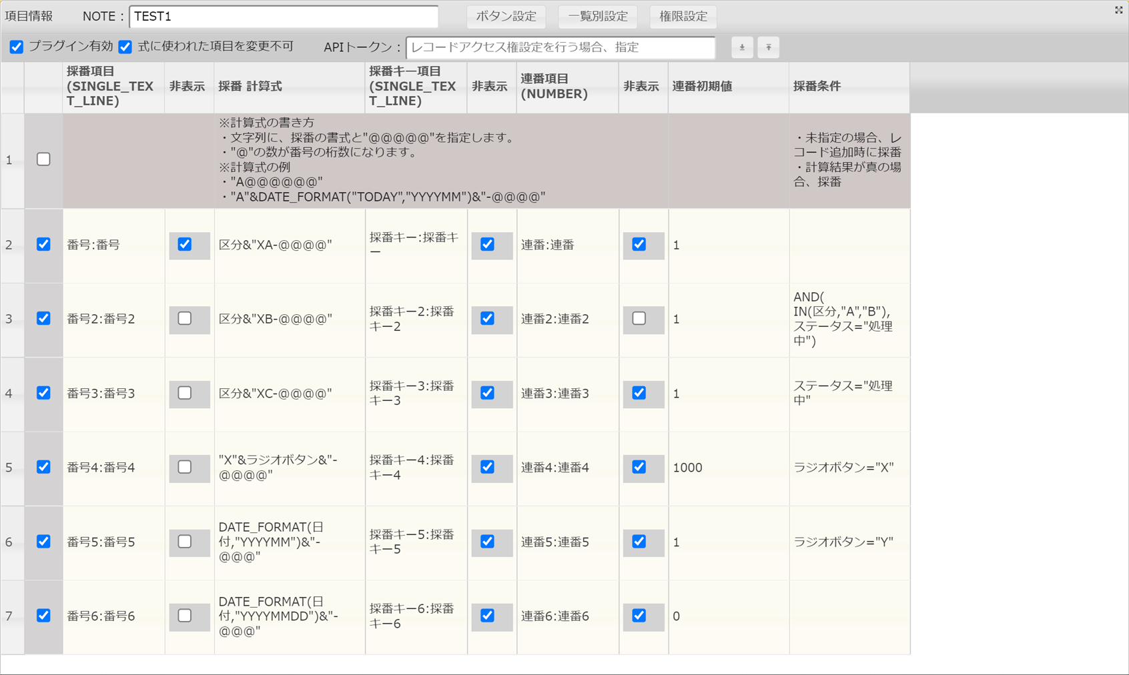The height and width of the screenshot is (675, 1129).
Task: Uncheck the row selection checkbox for 番号:番号
Action: click(43, 245)
